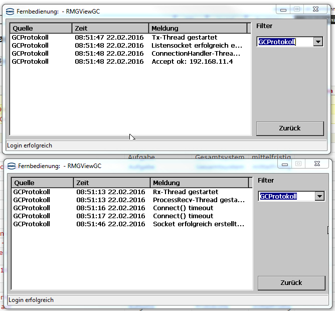Screen dimensions: 335x311
Task: Maximize the window showing the Connect() timeout messages
Action: click(x=297, y=164)
